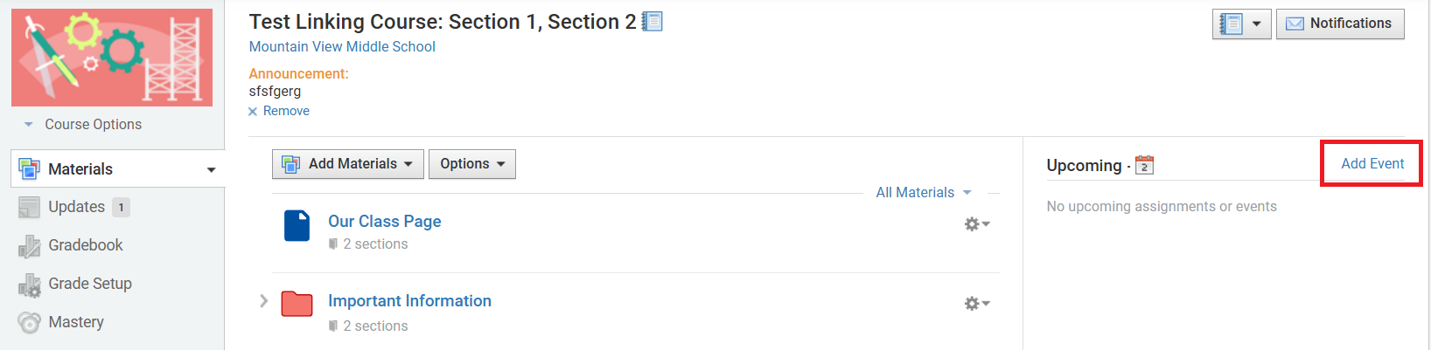This screenshot has width=1431, height=350.
Task: Click the Notifications button
Action: click(1339, 24)
